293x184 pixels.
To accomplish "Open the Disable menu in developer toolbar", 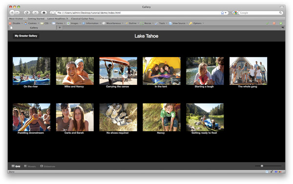I will 16,23.
